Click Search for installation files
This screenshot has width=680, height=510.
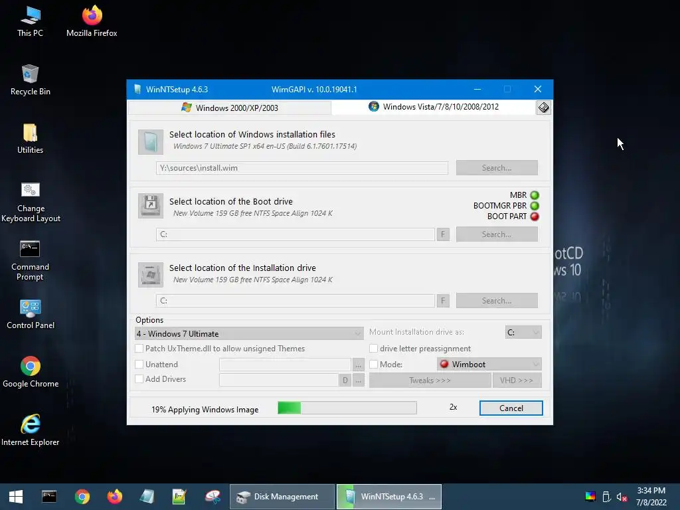tap(497, 168)
